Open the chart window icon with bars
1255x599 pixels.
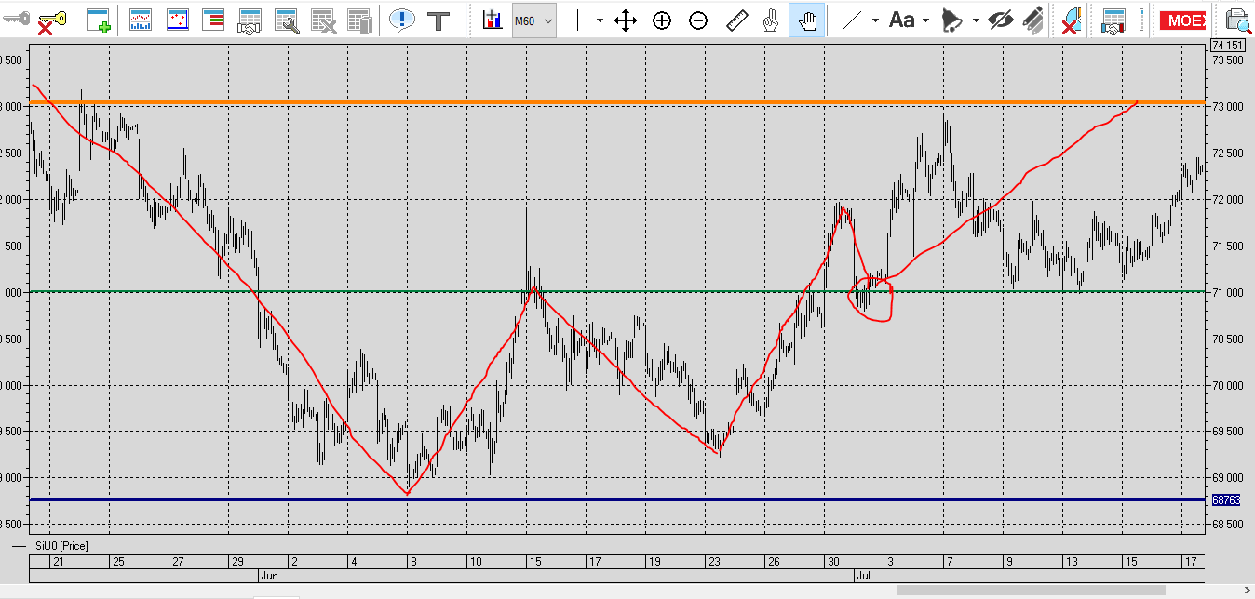coord(141,20)
